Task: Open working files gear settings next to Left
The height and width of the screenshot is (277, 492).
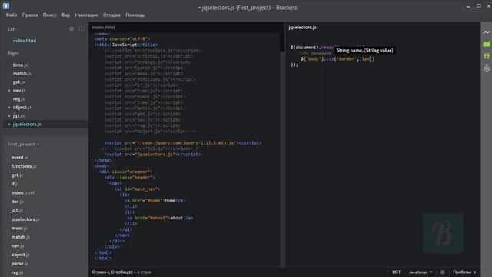Action: 71,29
